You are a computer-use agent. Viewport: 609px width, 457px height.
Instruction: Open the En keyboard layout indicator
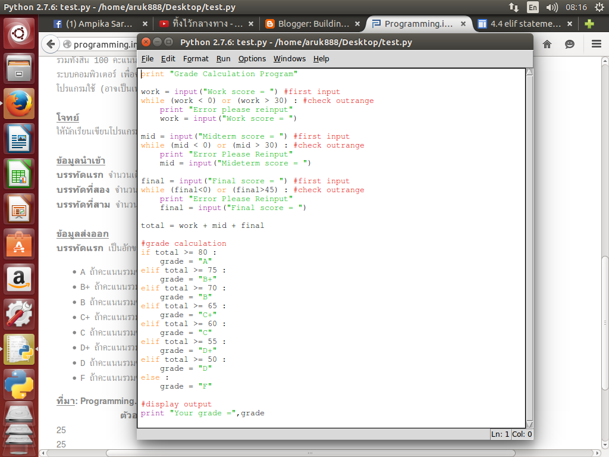[533, 8]
